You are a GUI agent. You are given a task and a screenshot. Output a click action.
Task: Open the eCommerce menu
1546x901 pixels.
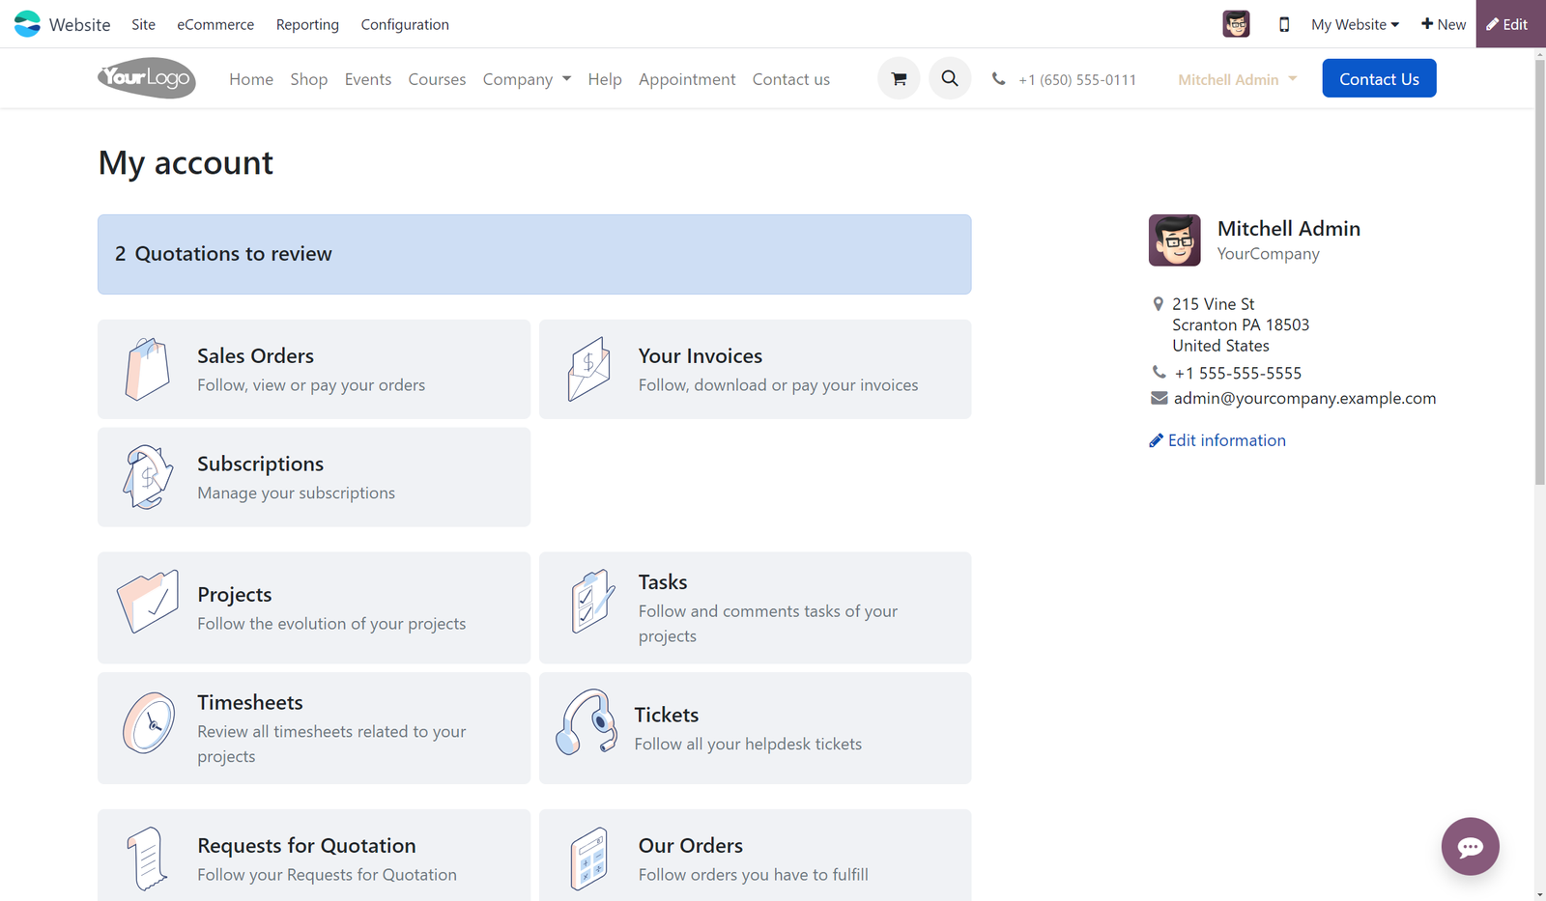pos(215,24)
